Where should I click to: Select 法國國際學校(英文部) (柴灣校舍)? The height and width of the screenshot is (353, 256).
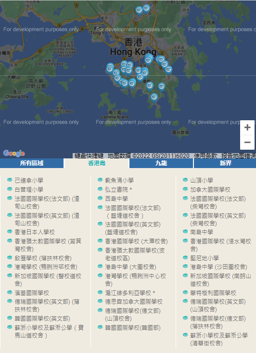click(x=218, y=220)
